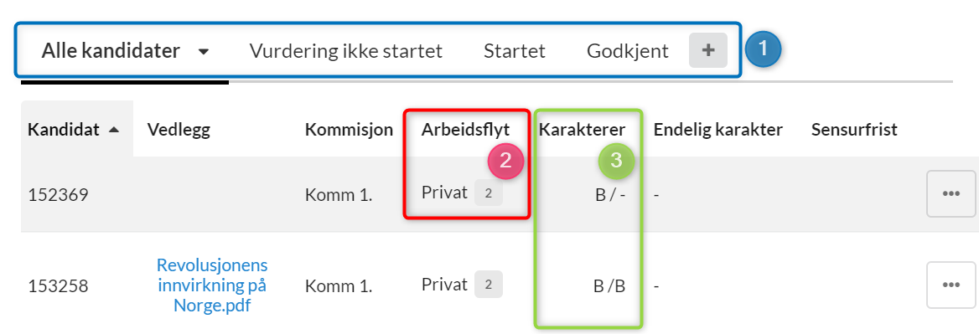Screen dimensions: 979x334
Task: Open the more-options menu for candidate 152369
Action: (x=951, y=194)
